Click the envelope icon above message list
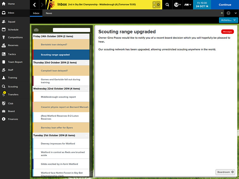This screenshot has width=239, height=179. (36, 30)
